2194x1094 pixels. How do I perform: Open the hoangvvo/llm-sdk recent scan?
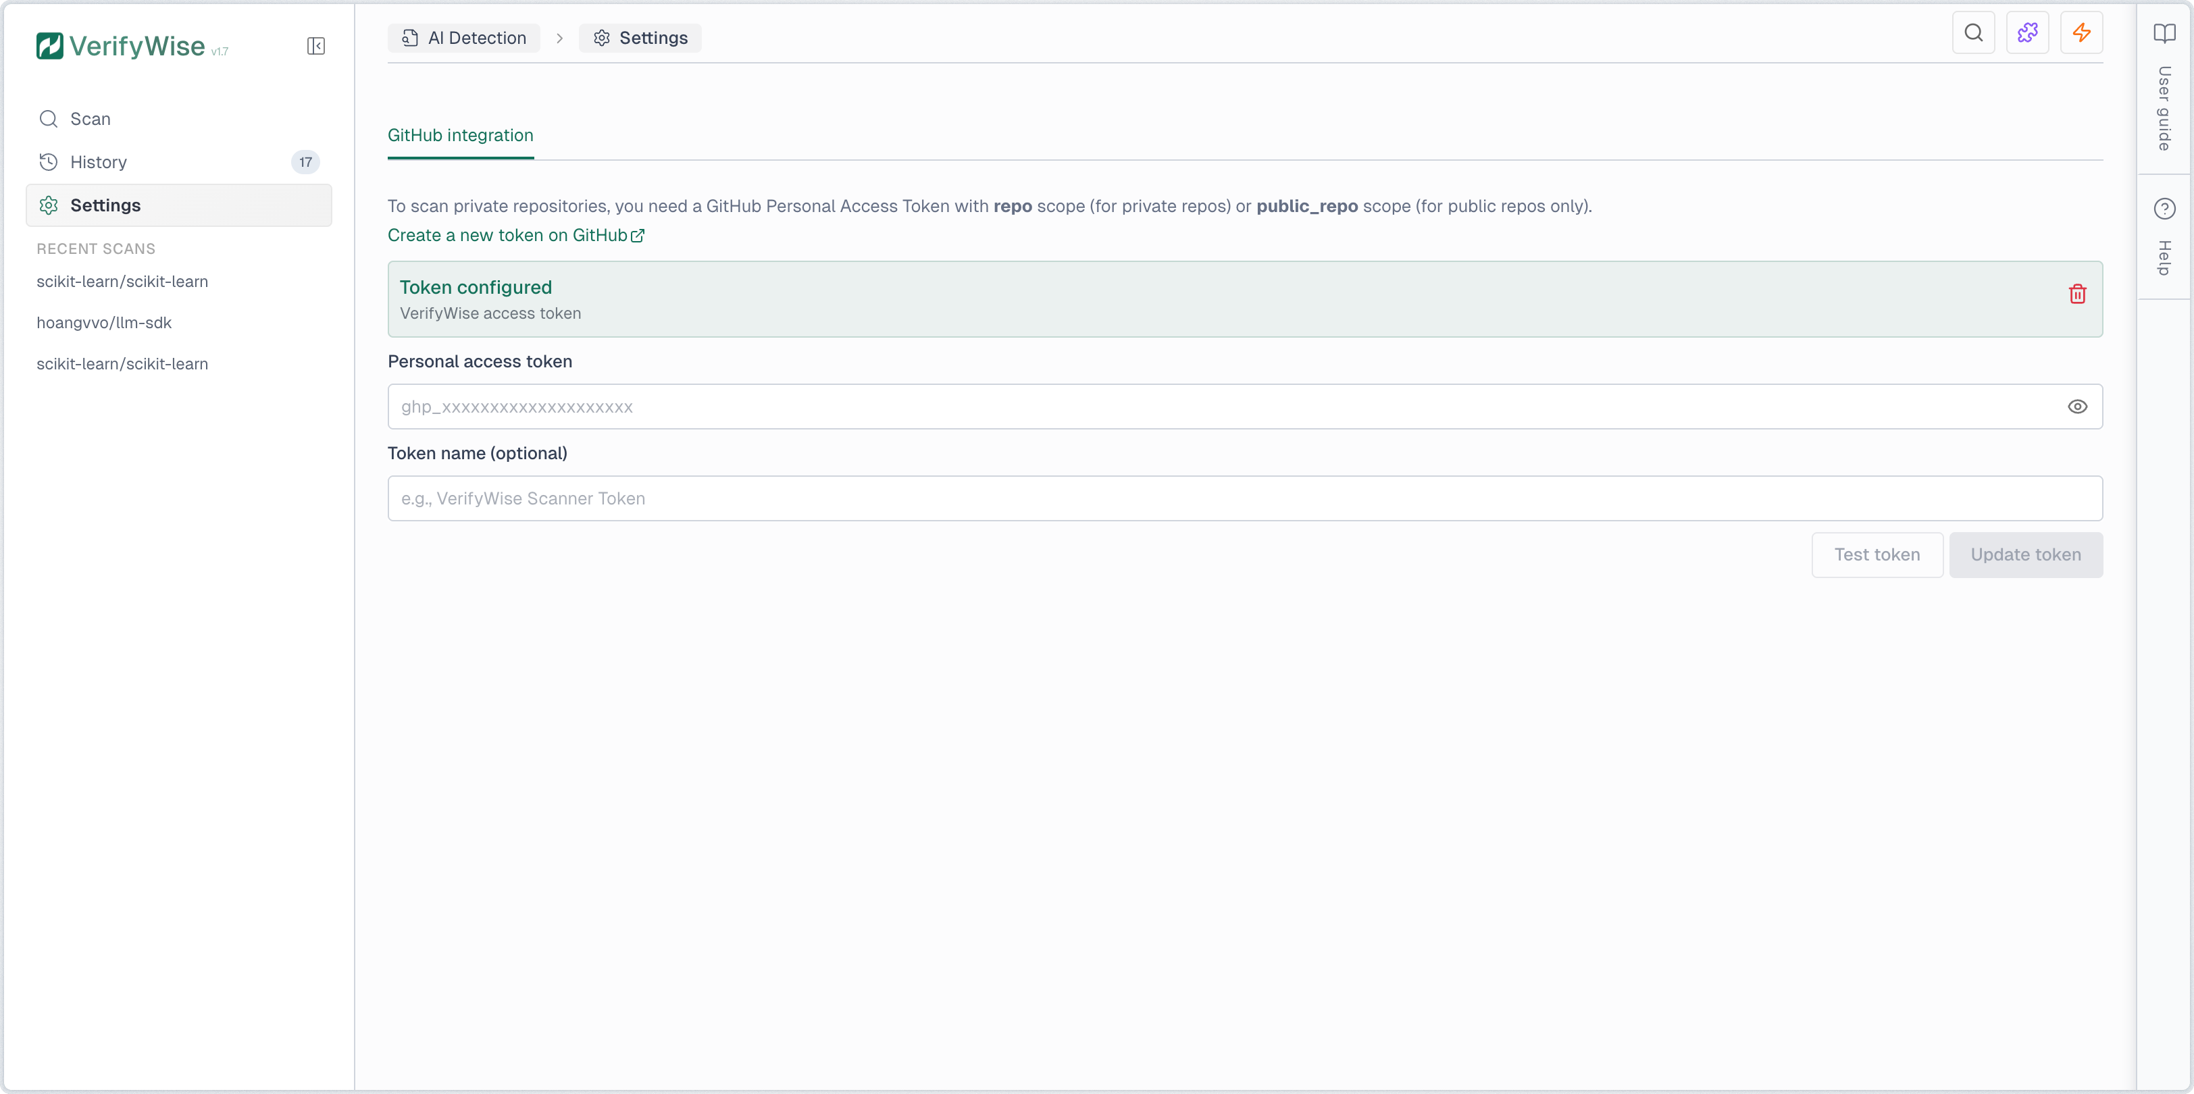coord(104,323)
